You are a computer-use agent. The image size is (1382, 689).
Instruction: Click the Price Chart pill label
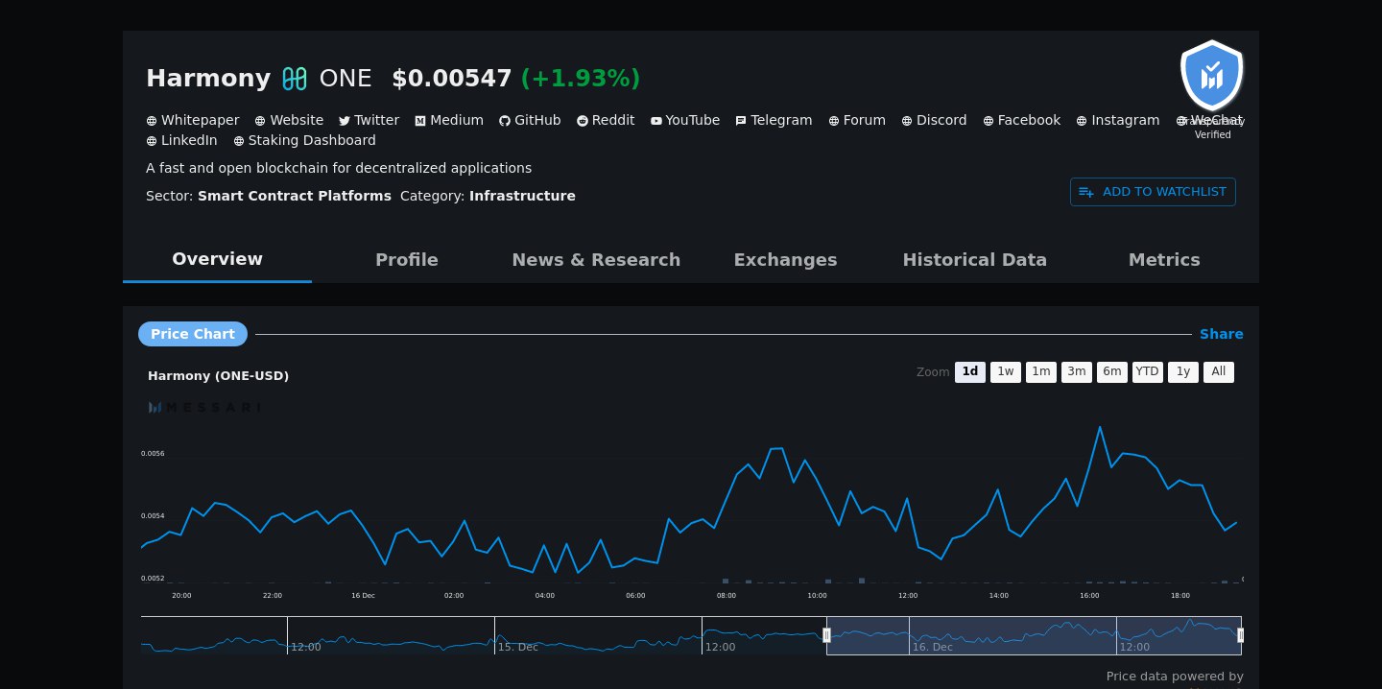coord(193,334)
